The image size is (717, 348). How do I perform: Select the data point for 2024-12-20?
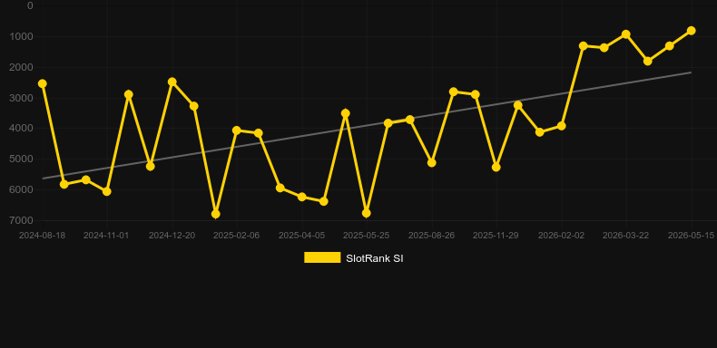click(172, 82)
